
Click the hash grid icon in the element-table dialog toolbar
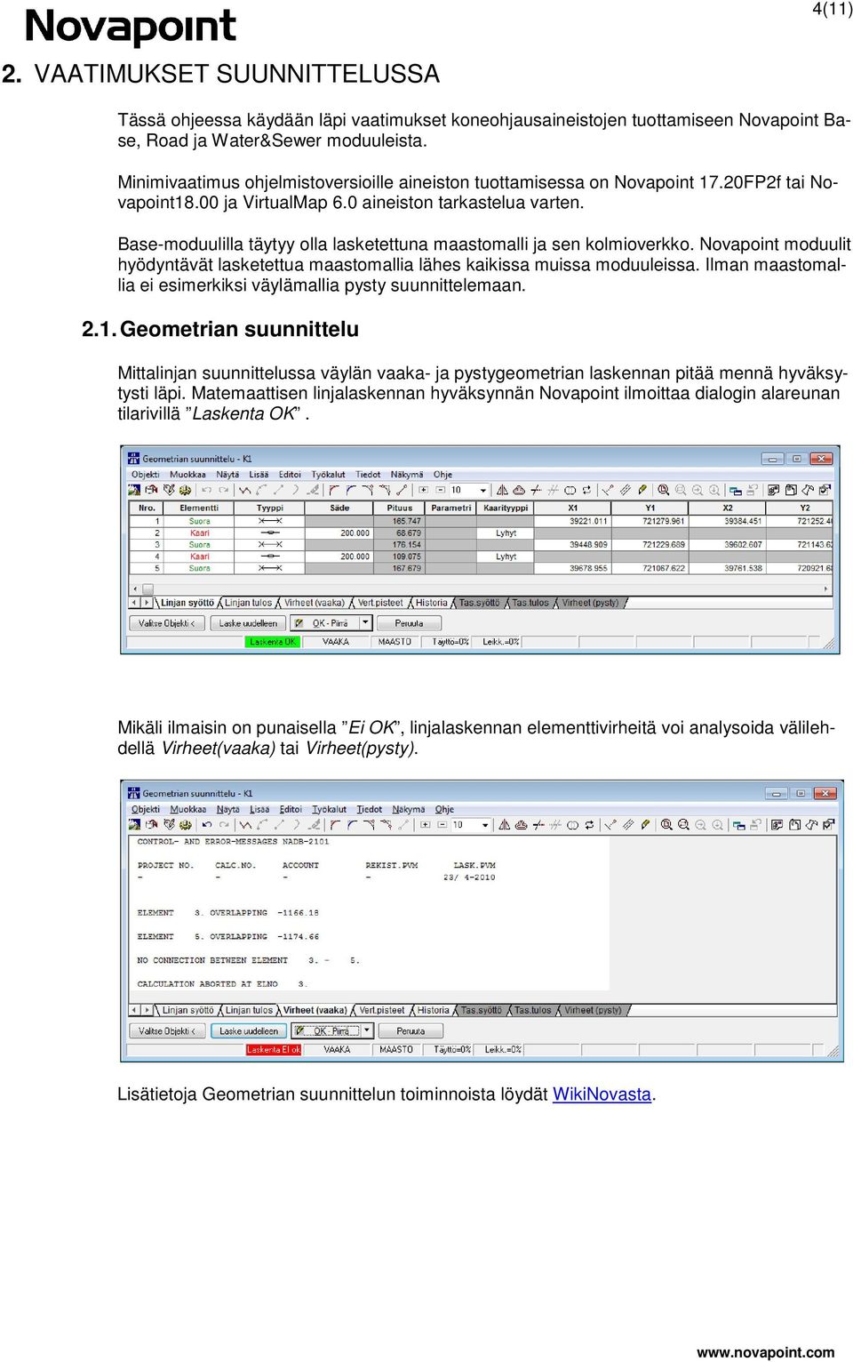pos(553,490)
